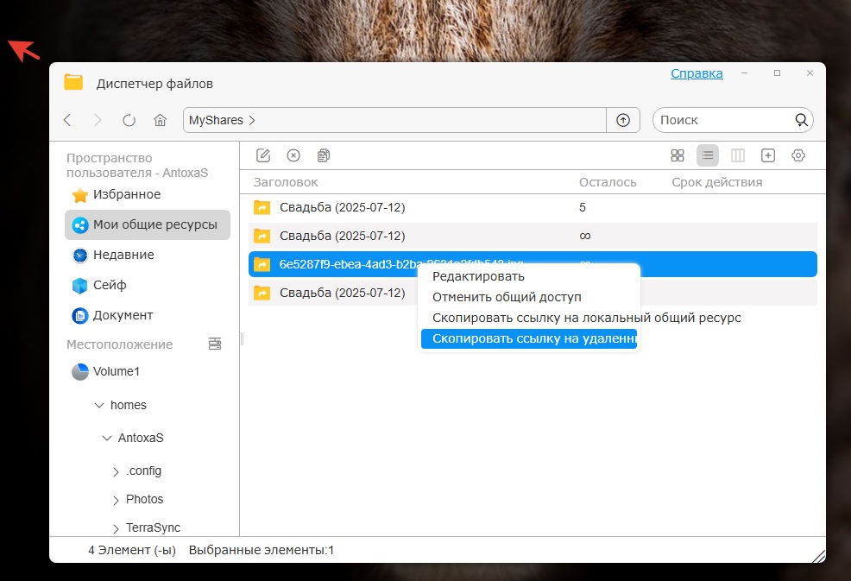Click the sidebar splitter handle
851x581 pixels.
(x=242, y=338)
